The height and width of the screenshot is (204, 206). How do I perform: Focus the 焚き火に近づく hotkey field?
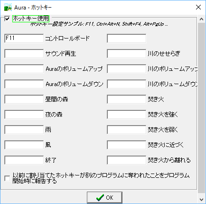126,145
